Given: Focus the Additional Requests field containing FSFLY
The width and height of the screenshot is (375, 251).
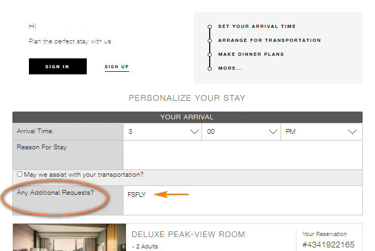Looking at the screenshot, I should pos(243,200).
